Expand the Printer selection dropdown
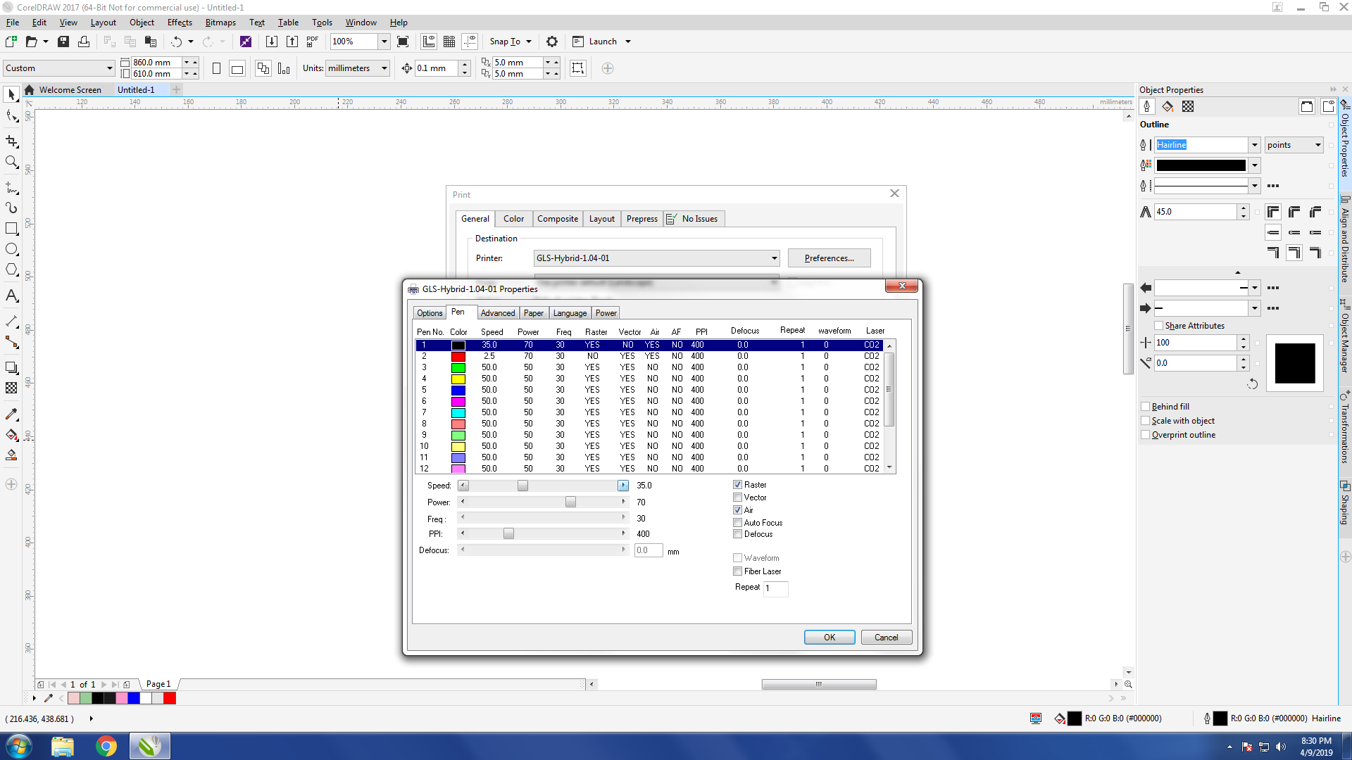1352x760 pixels. click(775, 258)
